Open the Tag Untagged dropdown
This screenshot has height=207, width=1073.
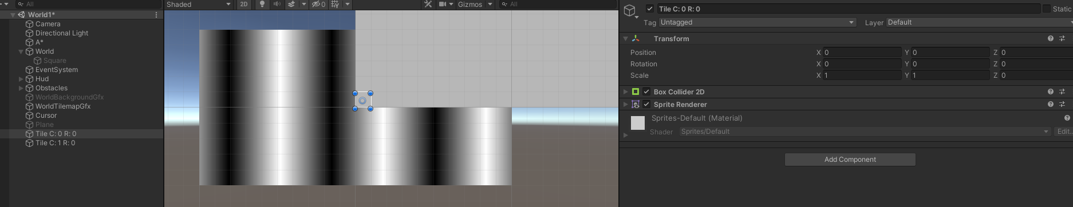tap(757, 22)
